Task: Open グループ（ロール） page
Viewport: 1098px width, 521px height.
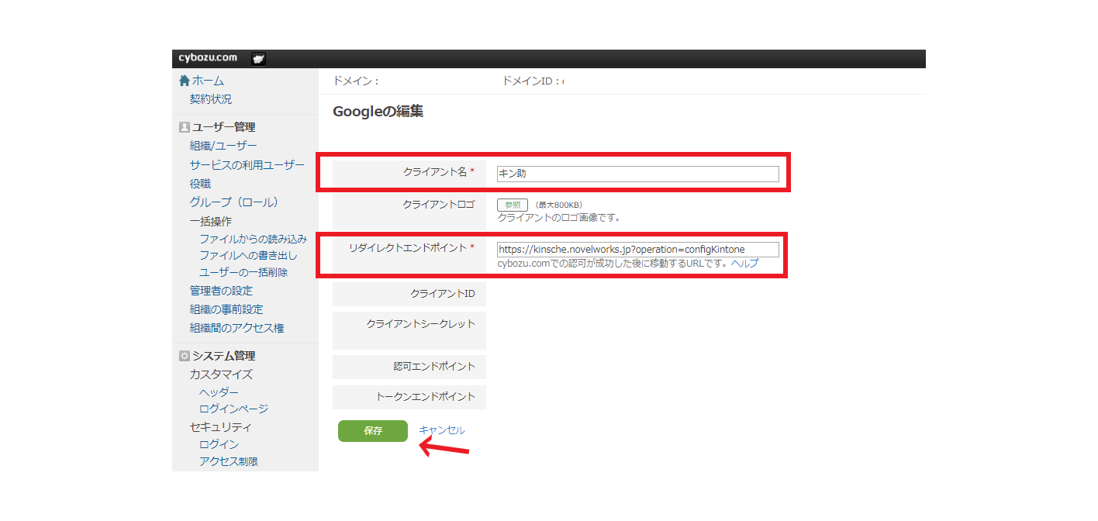Action: (234, 202)
